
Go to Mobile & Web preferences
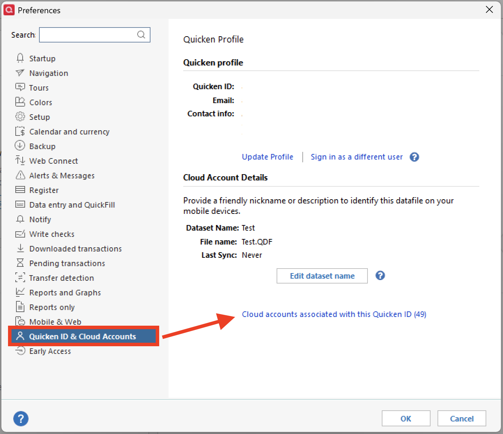pos(55,322)
